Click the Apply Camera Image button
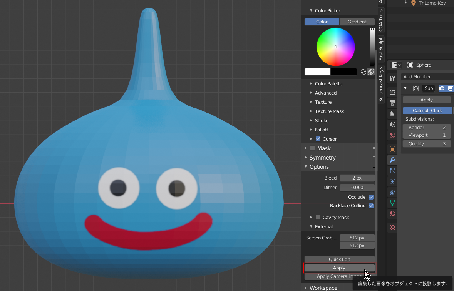Image resolution: width=454 pixels, height=291 pixels. [x=339, y=276]
